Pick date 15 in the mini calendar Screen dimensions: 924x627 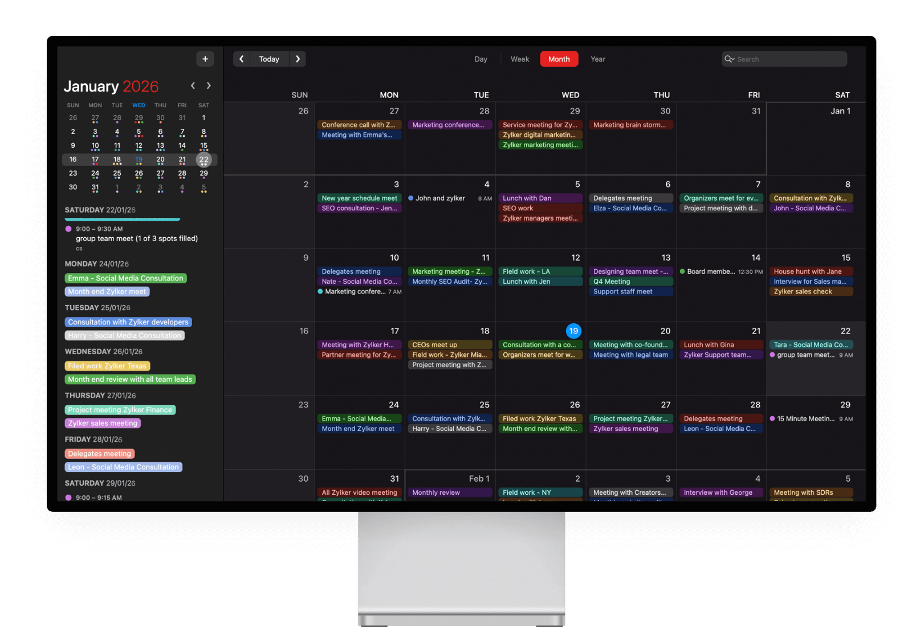(203, 146)
